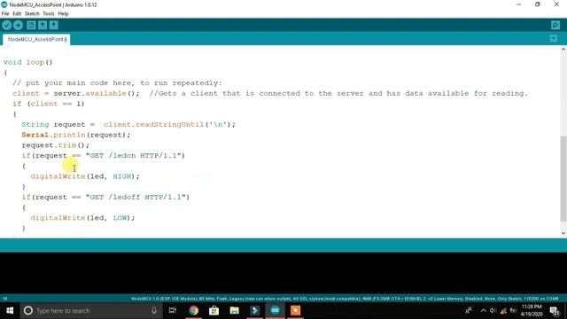The width and height of the screenshot is (567, 319).
Task: Click the Arduino IDE taskbar icon
Action: pos(276,310)
